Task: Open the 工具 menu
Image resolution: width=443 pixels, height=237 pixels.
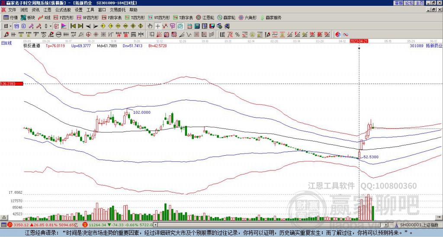Action: (x=90, y=10)
